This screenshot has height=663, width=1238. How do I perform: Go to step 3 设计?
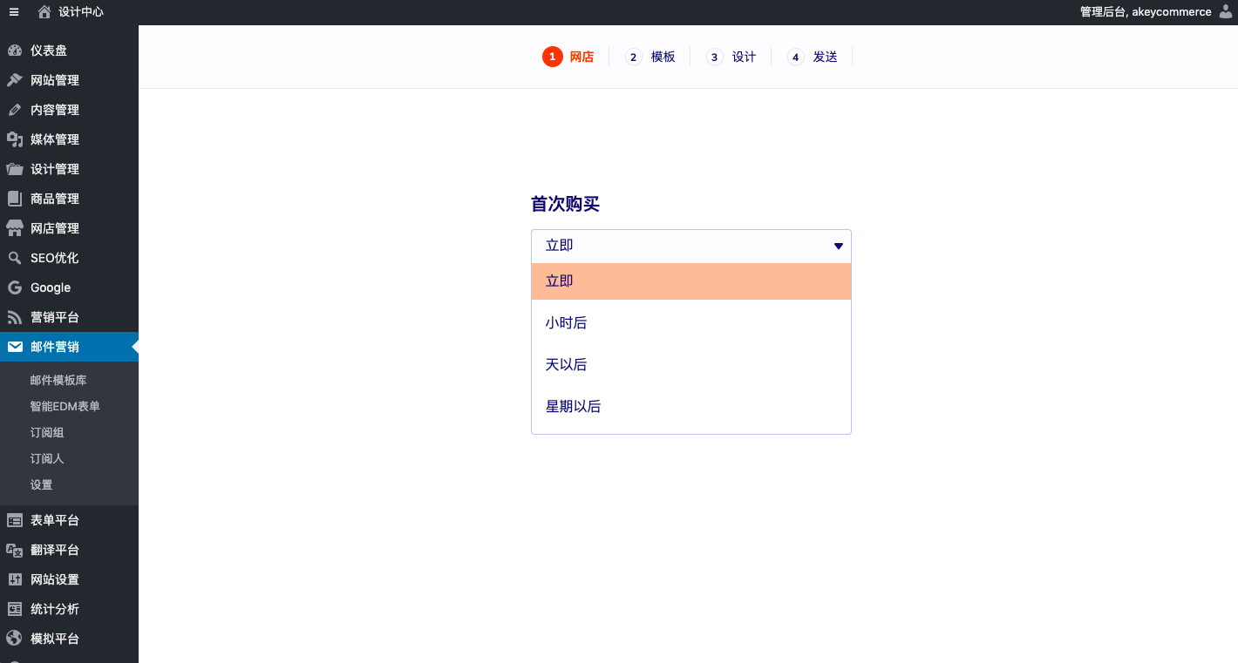pos(731,57)
